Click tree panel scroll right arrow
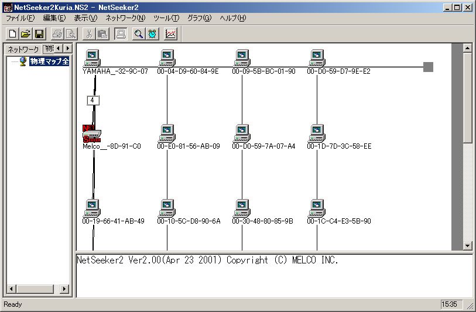 (x=64, y=289)
